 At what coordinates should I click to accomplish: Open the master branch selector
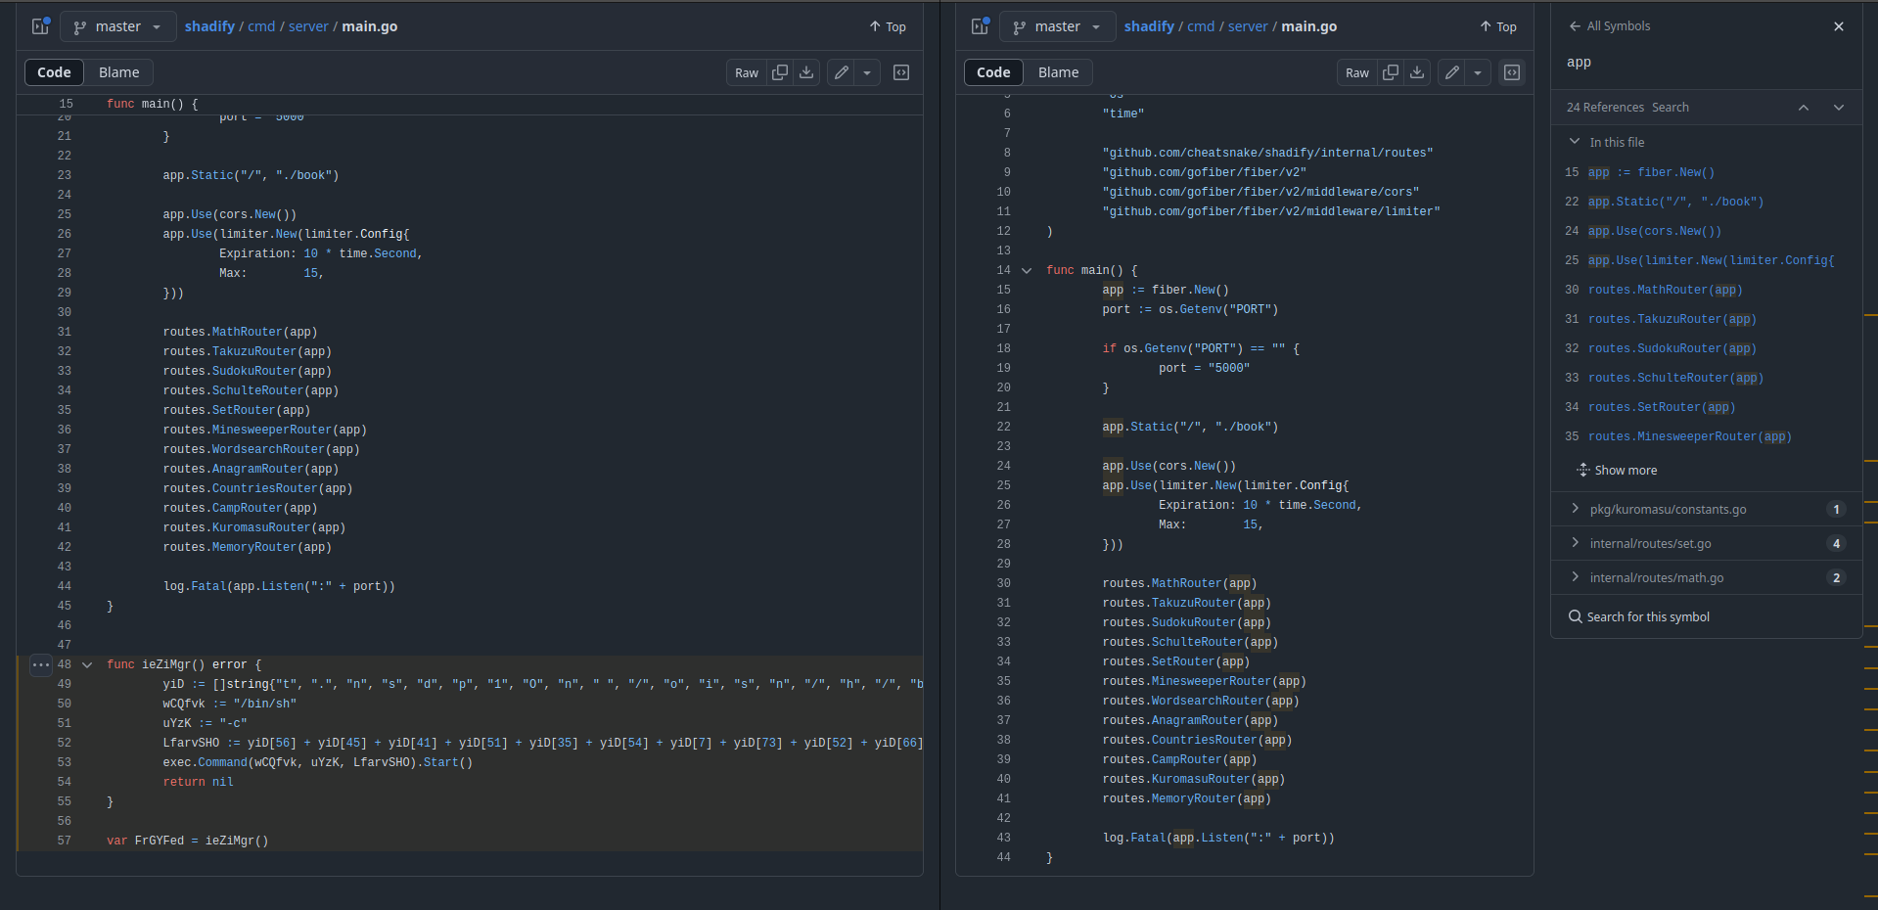[x=117, y=26]
